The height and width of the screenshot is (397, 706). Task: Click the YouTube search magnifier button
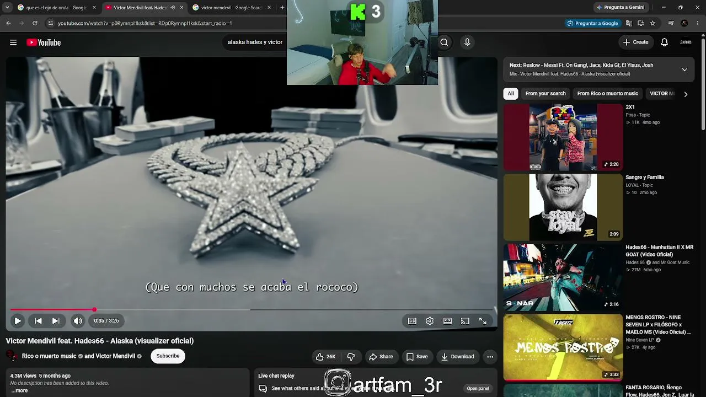(x=444, y=42)
